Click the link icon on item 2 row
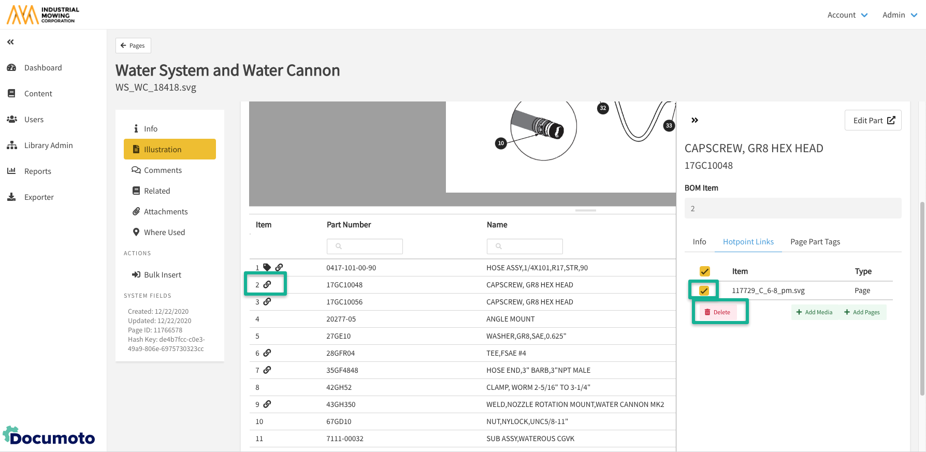The image size is (926, 452). [267, 285]
